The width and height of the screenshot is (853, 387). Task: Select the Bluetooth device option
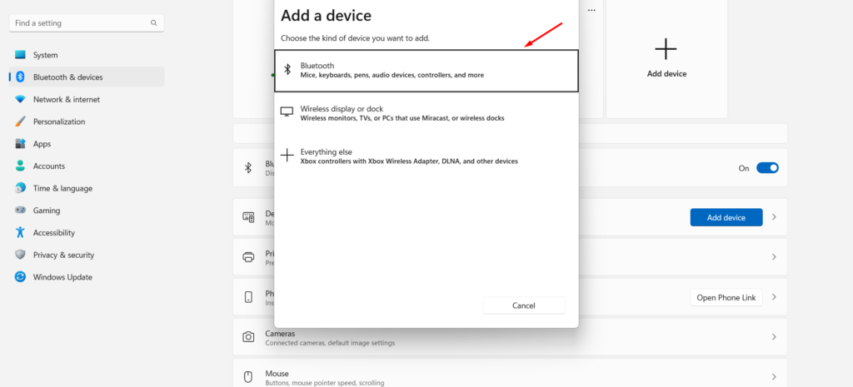pos(426,70)
